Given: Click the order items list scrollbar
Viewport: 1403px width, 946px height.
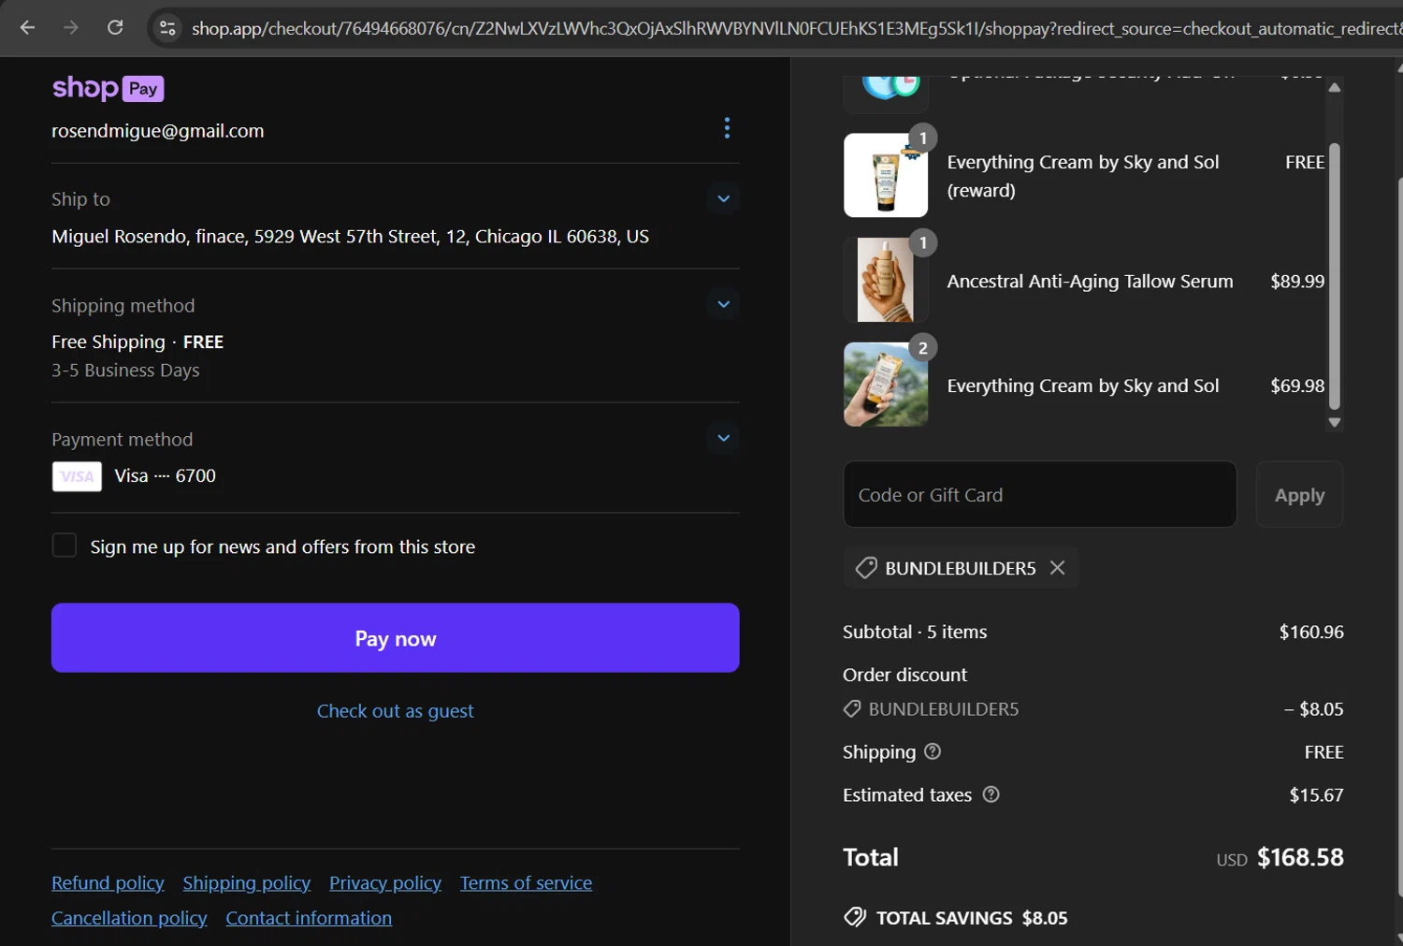Looking at the screenshot, I should click(1335, 276).
